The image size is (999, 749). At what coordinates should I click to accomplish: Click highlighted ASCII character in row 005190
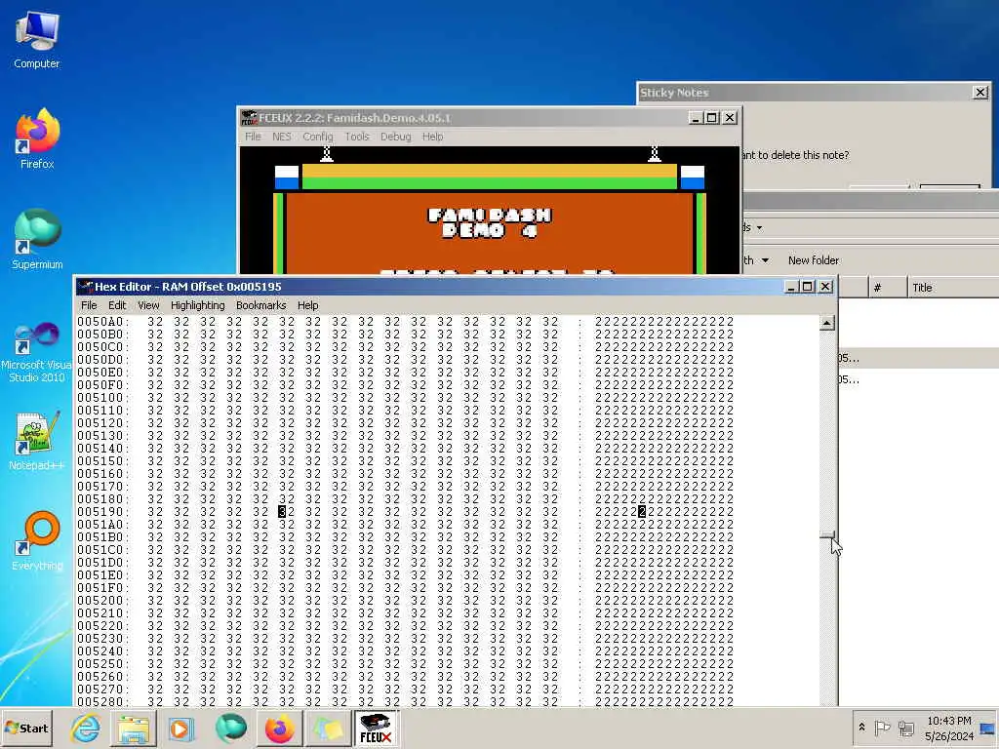pos(642,511)
